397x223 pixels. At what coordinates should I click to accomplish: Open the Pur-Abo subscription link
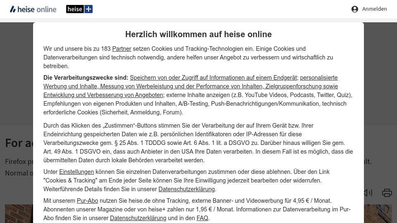87,201
